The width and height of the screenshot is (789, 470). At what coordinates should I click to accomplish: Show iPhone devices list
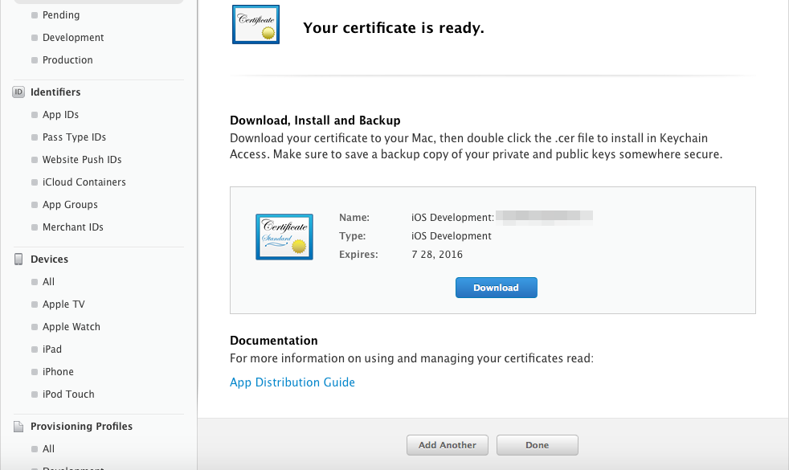(59, 372)
